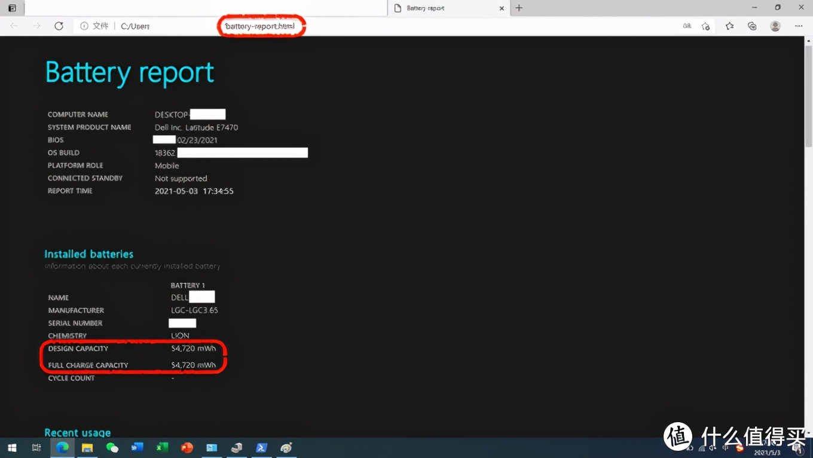Viewport: 813px width, 458px height.
Task: Open the Favorites list
Action: coord(729,26)
